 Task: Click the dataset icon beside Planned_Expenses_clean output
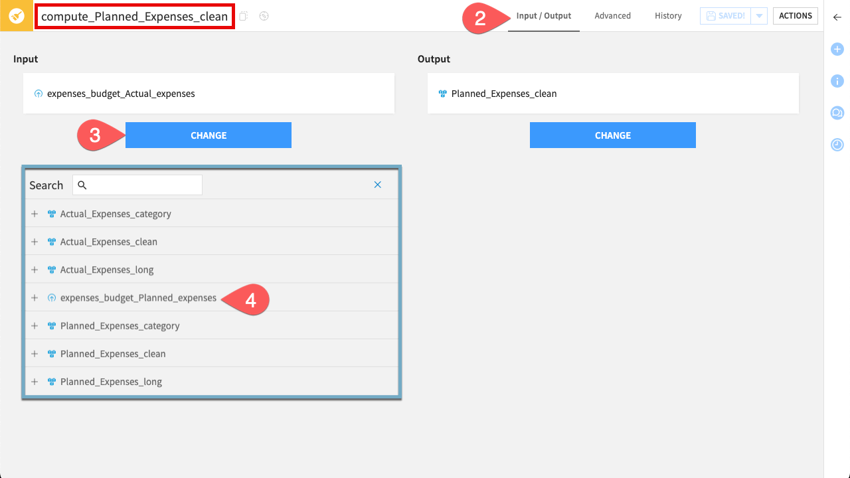click(x=442, y=94)
